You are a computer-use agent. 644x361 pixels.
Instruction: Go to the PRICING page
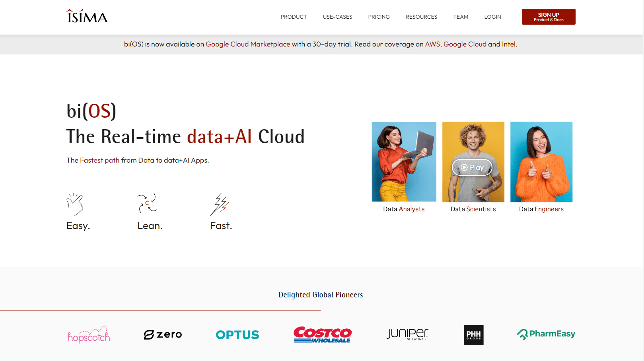coord(379,17)
